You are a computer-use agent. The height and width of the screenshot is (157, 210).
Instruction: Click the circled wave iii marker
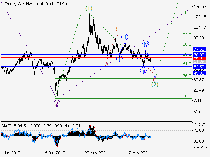(x=143, y=70)
